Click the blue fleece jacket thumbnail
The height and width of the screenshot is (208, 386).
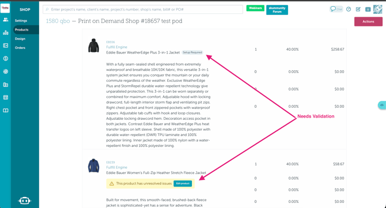coord(93,166)
